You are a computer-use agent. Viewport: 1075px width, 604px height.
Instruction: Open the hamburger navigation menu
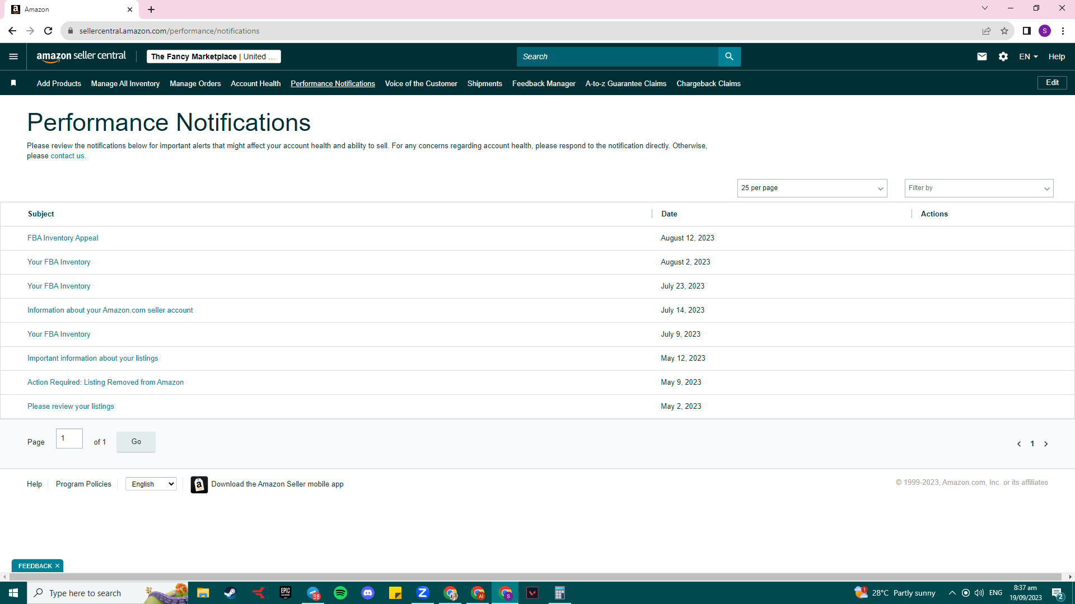click(x=13, y=56)
